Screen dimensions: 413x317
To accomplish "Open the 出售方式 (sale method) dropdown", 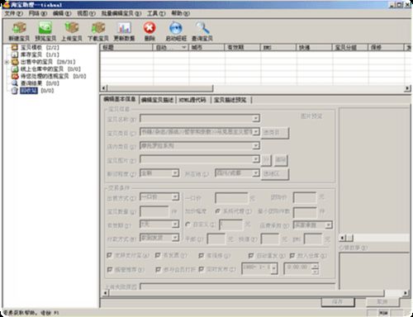I will (175, 197).
